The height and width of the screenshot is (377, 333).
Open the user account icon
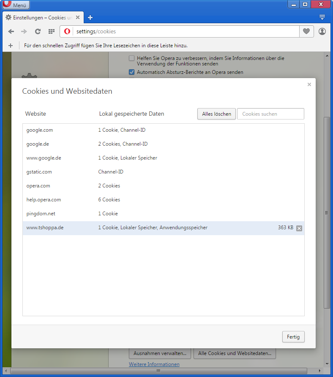click(322, 31)
